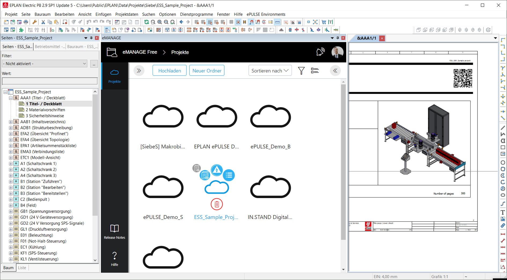Select the Projekte cloud icon in sidebar
Image resolution: width=507 pixels, height=280 pixels.
pos(114,76)
